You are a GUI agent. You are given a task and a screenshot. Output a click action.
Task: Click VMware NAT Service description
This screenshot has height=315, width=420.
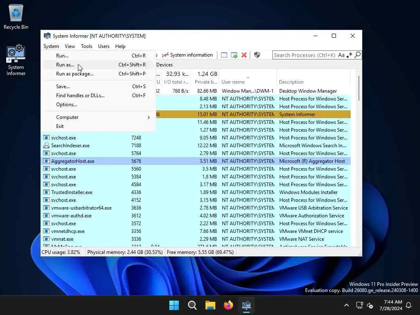[301, 239]
